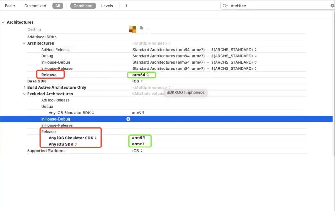Show Customized build settings only
Screen dimensions: 335x211
(x=35, y=6)
